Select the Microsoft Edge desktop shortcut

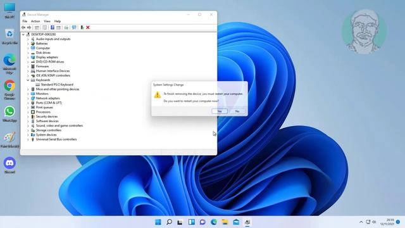[9, 64]
